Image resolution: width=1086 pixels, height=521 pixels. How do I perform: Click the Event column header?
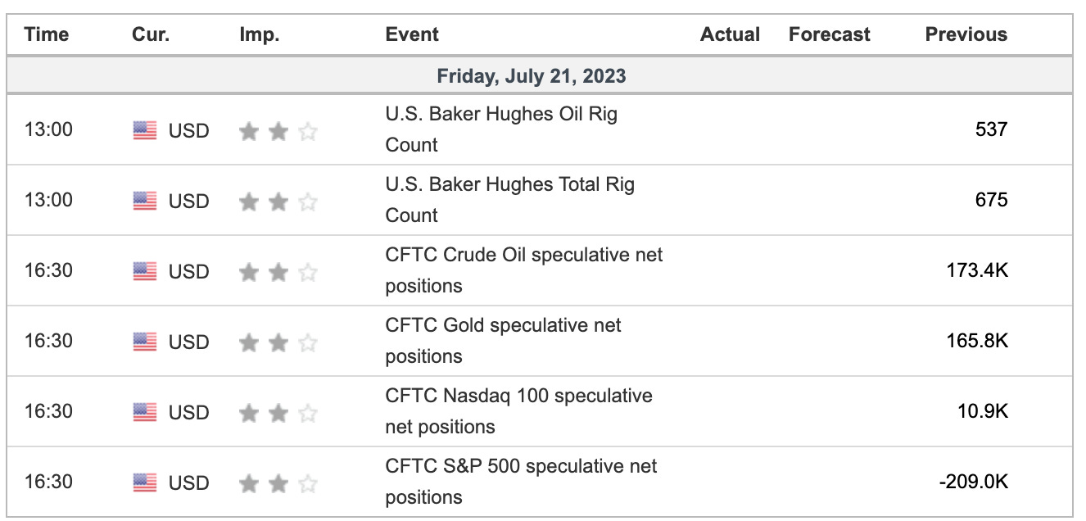(x=412, y=34)
